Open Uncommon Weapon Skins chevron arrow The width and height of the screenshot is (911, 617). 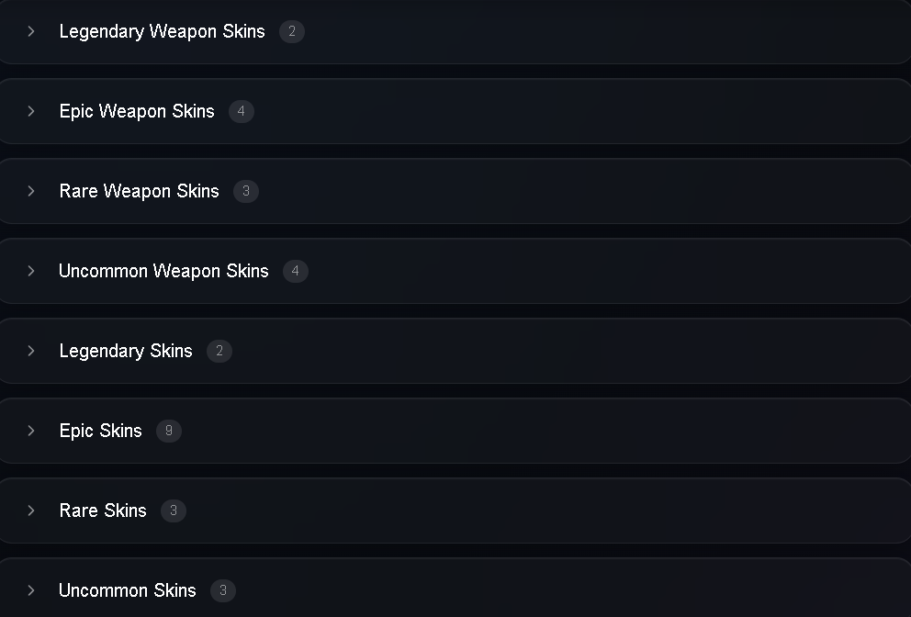(x=31, y=271)
